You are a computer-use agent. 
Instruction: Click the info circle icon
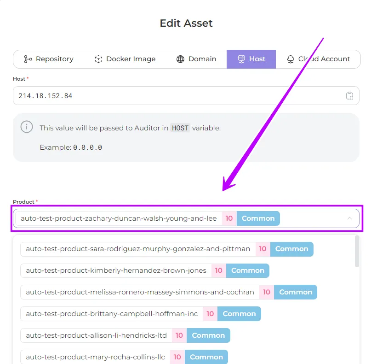point(27,127)
